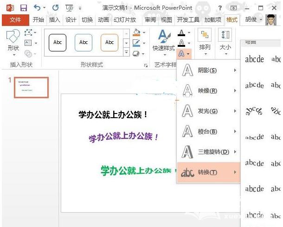Switch to the 开发工具 tab
This screenshot has width=283, height=227.
coord(188,19)
